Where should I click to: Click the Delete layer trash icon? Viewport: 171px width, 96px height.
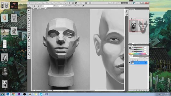click(146, 90)
